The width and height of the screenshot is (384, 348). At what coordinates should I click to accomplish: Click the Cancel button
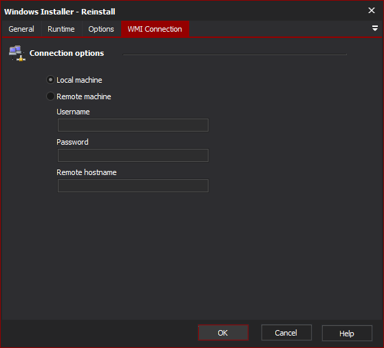click(x=286, y=333)
